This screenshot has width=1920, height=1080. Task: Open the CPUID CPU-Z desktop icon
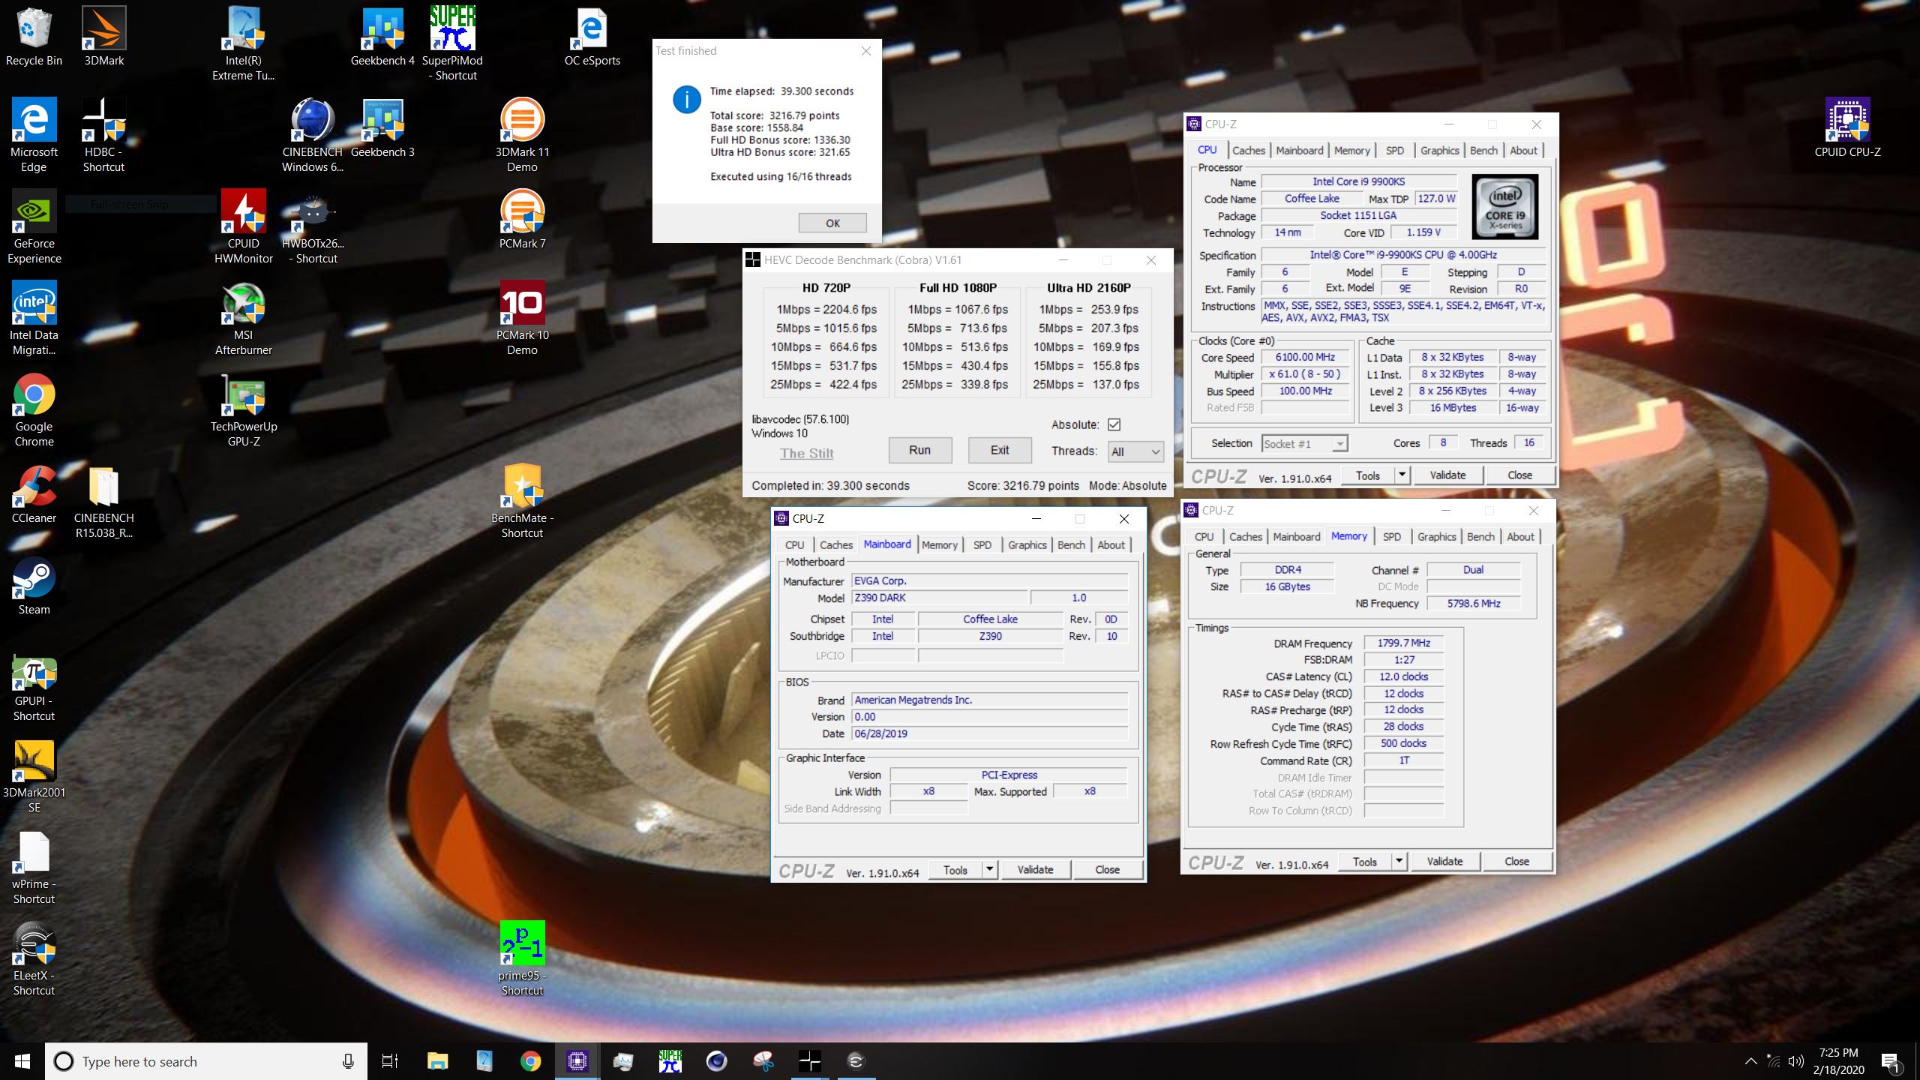click(x=1847, y=127)
